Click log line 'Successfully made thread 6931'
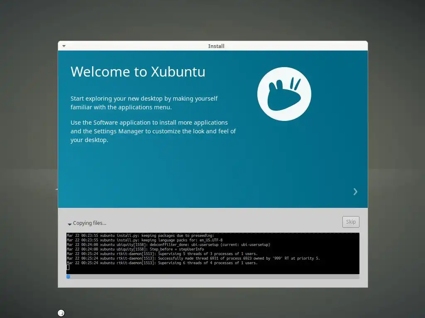This screenshot has width=425, height=318. 193,258
